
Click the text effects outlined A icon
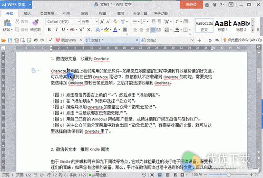(97, 30)
